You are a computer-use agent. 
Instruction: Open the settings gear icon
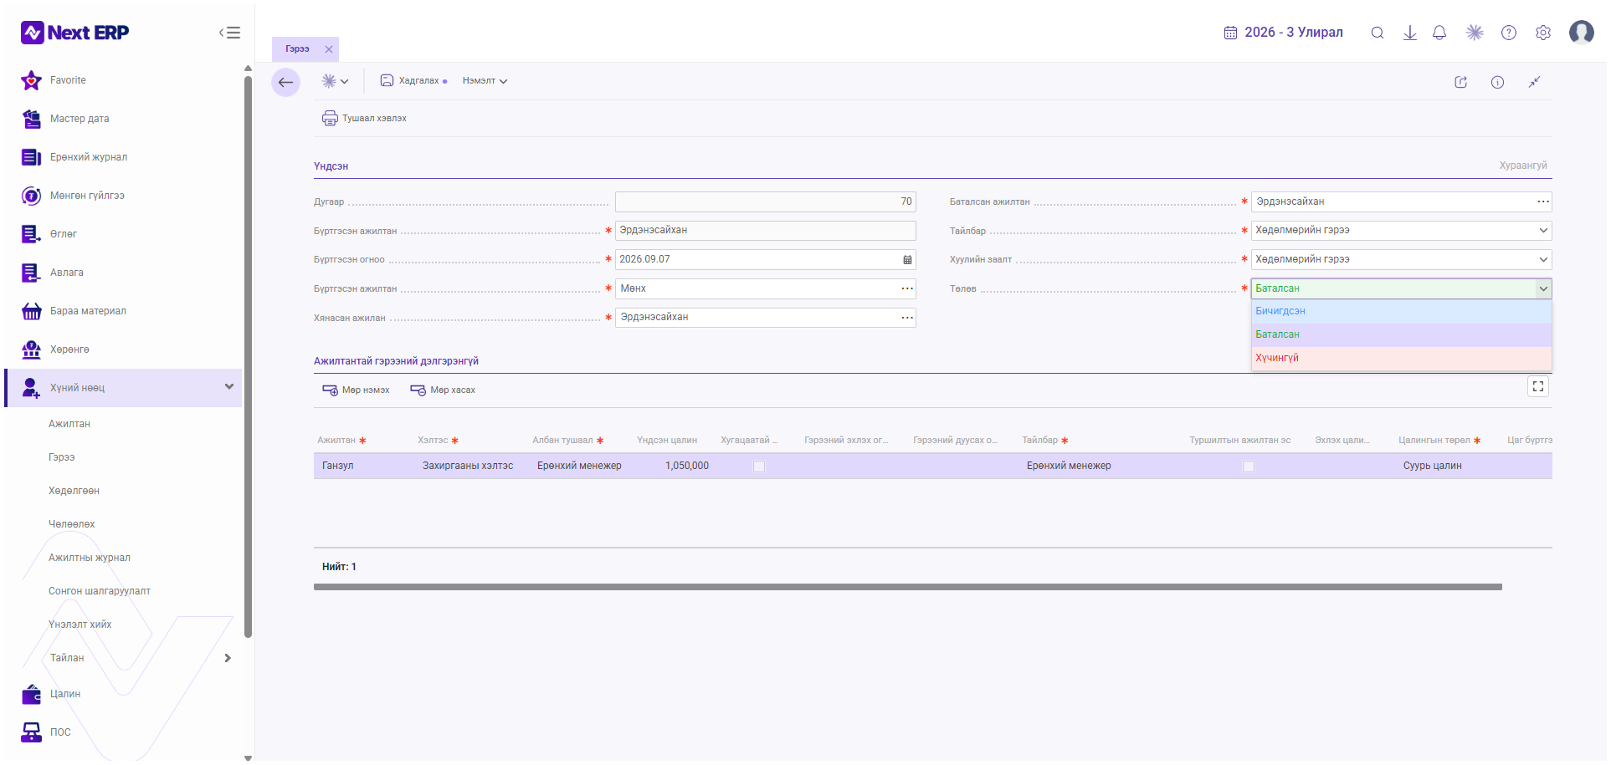1543,33
